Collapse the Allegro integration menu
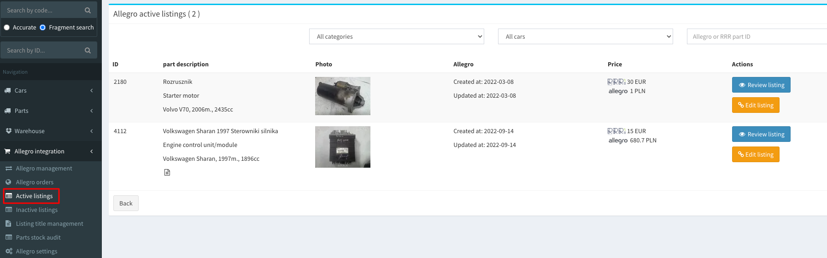Image resolution: width=827 pixels, height=258 pixels. pos(51,151)
